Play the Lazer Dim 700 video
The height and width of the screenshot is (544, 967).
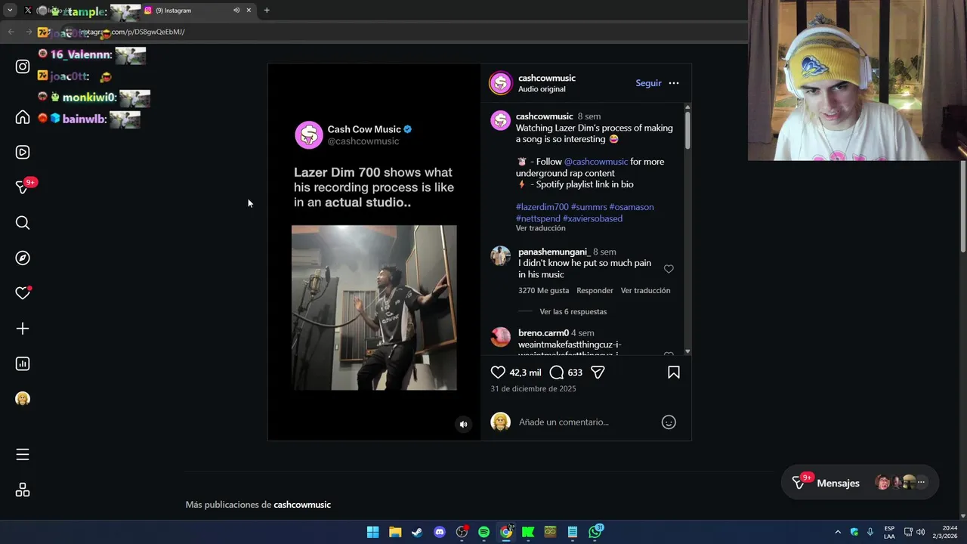pyautogui.click(x=374, y=308)
